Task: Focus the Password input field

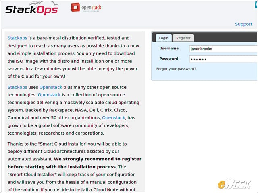Action: pyautogui.click(x=223, y=59)
